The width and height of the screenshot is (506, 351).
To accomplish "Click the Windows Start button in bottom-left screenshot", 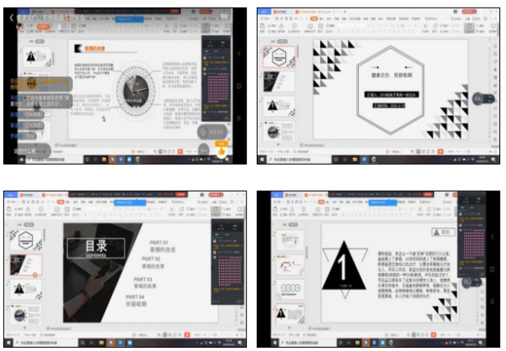I will [8, 343].
